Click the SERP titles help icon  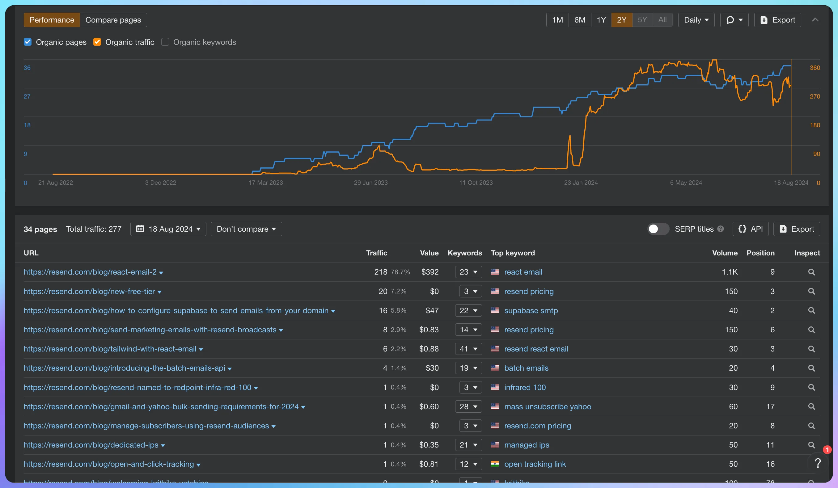click(x=721, y=229)
